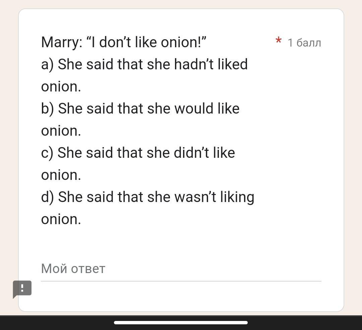Image resolution: width=362 pixels, height=330 pixels.
Task: Click the phrase "would like" in option b
Action: (207, 109)
